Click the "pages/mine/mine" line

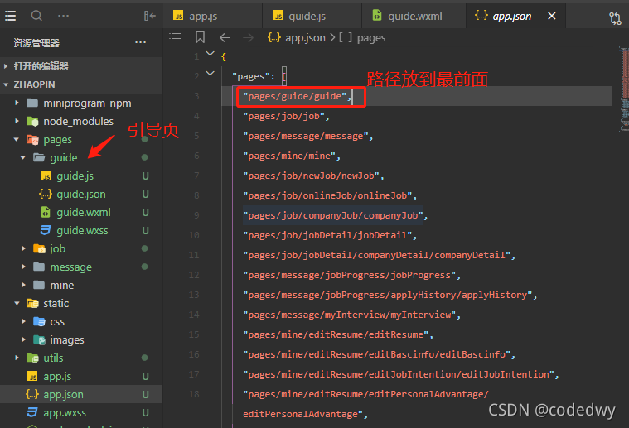click(x=291, y=156)
